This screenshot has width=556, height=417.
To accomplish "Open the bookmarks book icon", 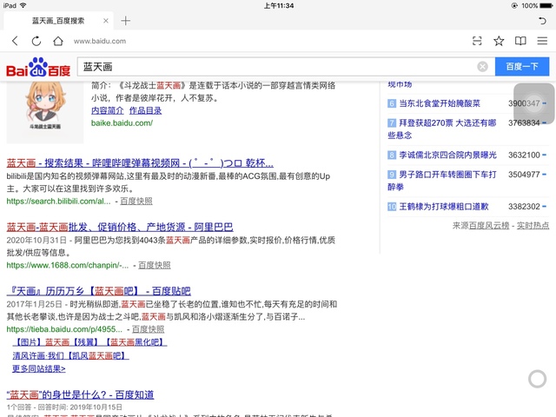I will (520, 41).
